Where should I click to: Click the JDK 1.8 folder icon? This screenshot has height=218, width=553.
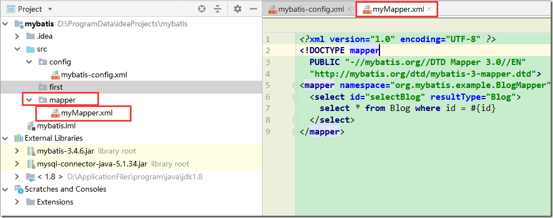[30, 177]
